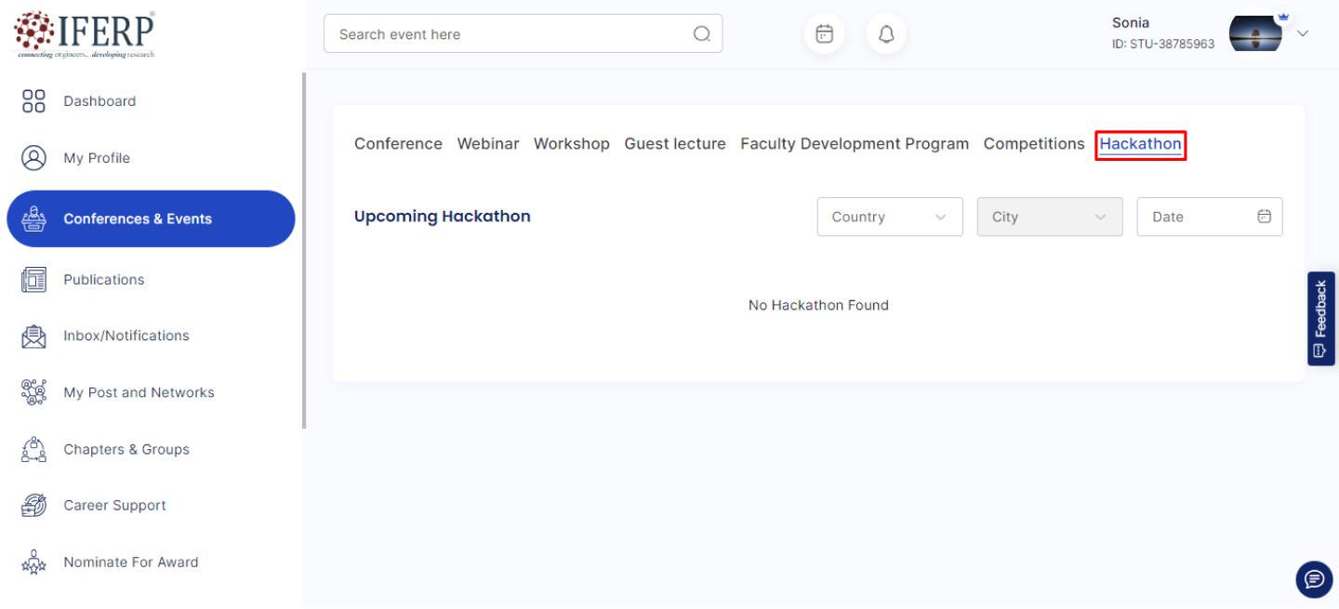Go to Career Support

coord(114,506)
